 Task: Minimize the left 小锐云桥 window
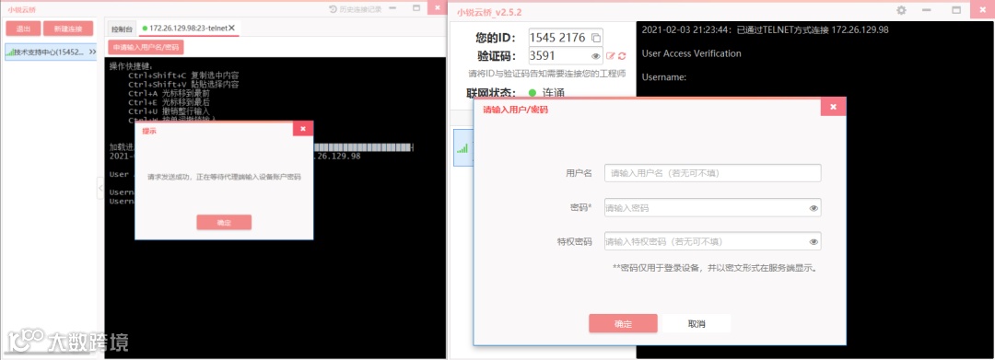(x=393, y=8)
